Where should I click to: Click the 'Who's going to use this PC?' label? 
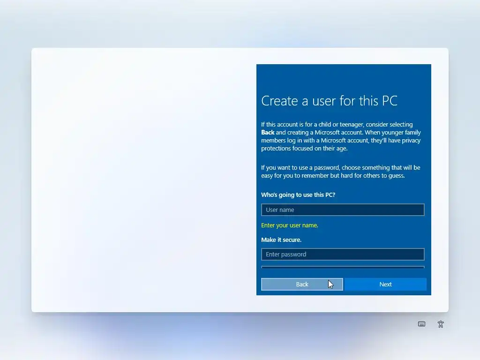[298, 195]
